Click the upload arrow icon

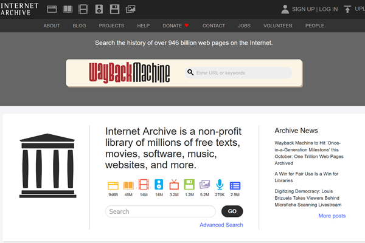tap(347, 9)
